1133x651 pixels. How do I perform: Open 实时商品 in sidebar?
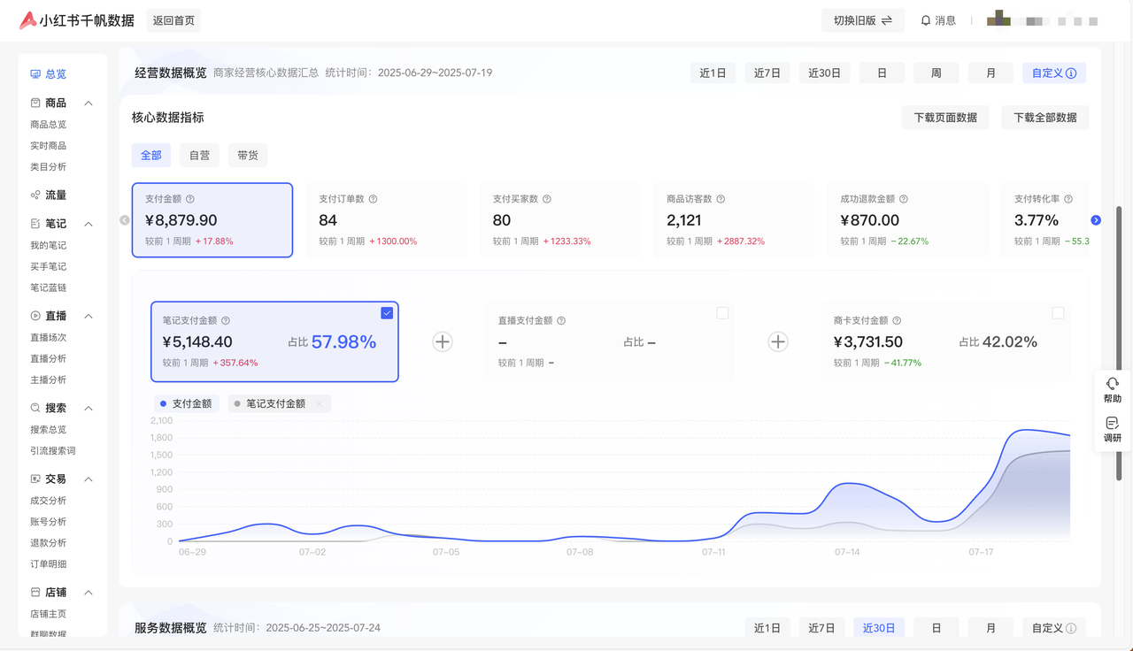click(48, 146)
